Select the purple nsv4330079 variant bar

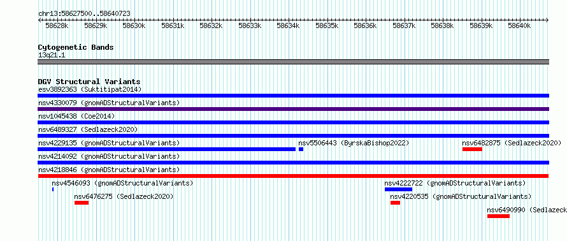pos(293,109)
